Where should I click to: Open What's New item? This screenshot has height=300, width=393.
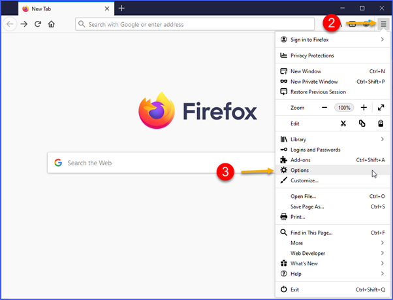(x=332, y=263)
